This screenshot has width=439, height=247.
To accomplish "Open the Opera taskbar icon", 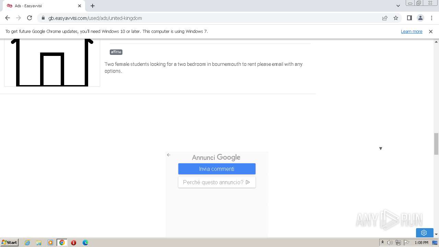I will pyautogui.click(x=73, y=243).
